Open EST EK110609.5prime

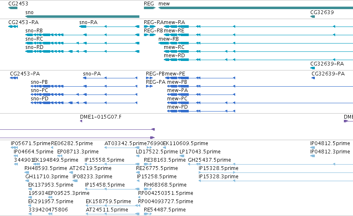tap(186, 143)
